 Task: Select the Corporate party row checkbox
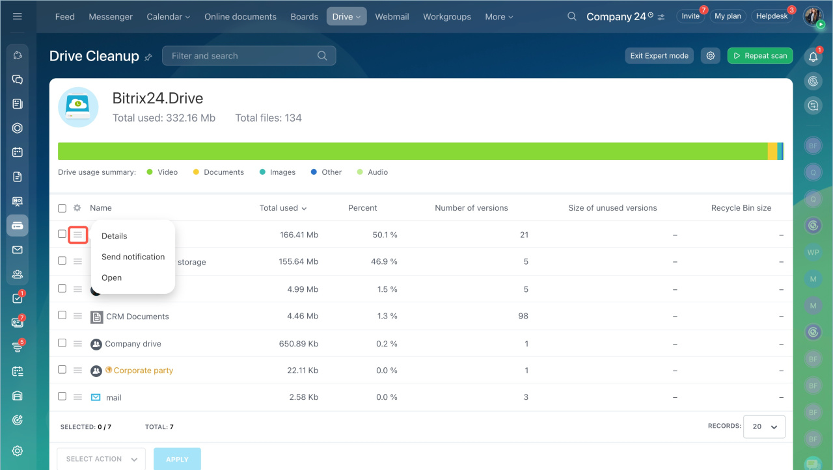tap(62, 369)
